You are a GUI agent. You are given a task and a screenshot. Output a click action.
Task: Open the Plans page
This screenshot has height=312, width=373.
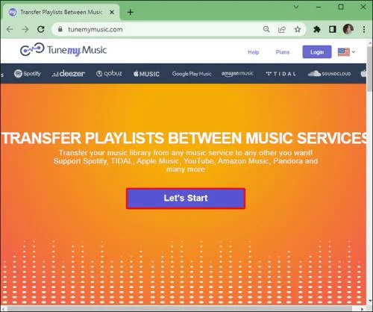click(x=283, y=52)
